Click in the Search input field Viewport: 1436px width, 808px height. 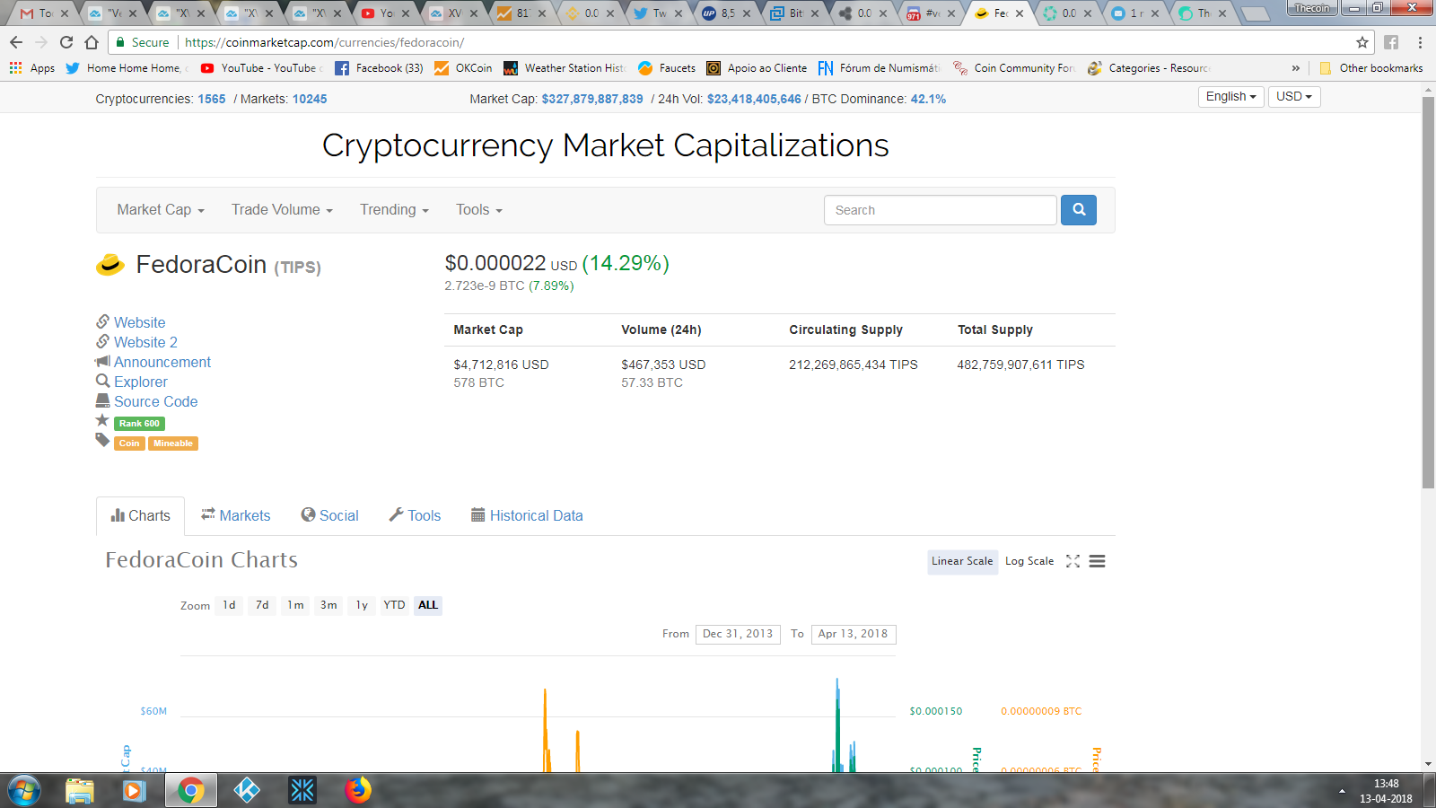(940, 210)
